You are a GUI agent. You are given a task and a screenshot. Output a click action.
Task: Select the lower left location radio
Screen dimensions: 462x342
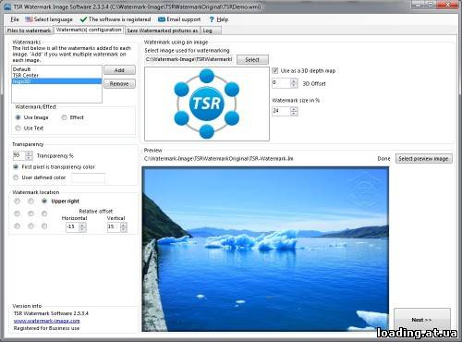[x=18, y=226]
